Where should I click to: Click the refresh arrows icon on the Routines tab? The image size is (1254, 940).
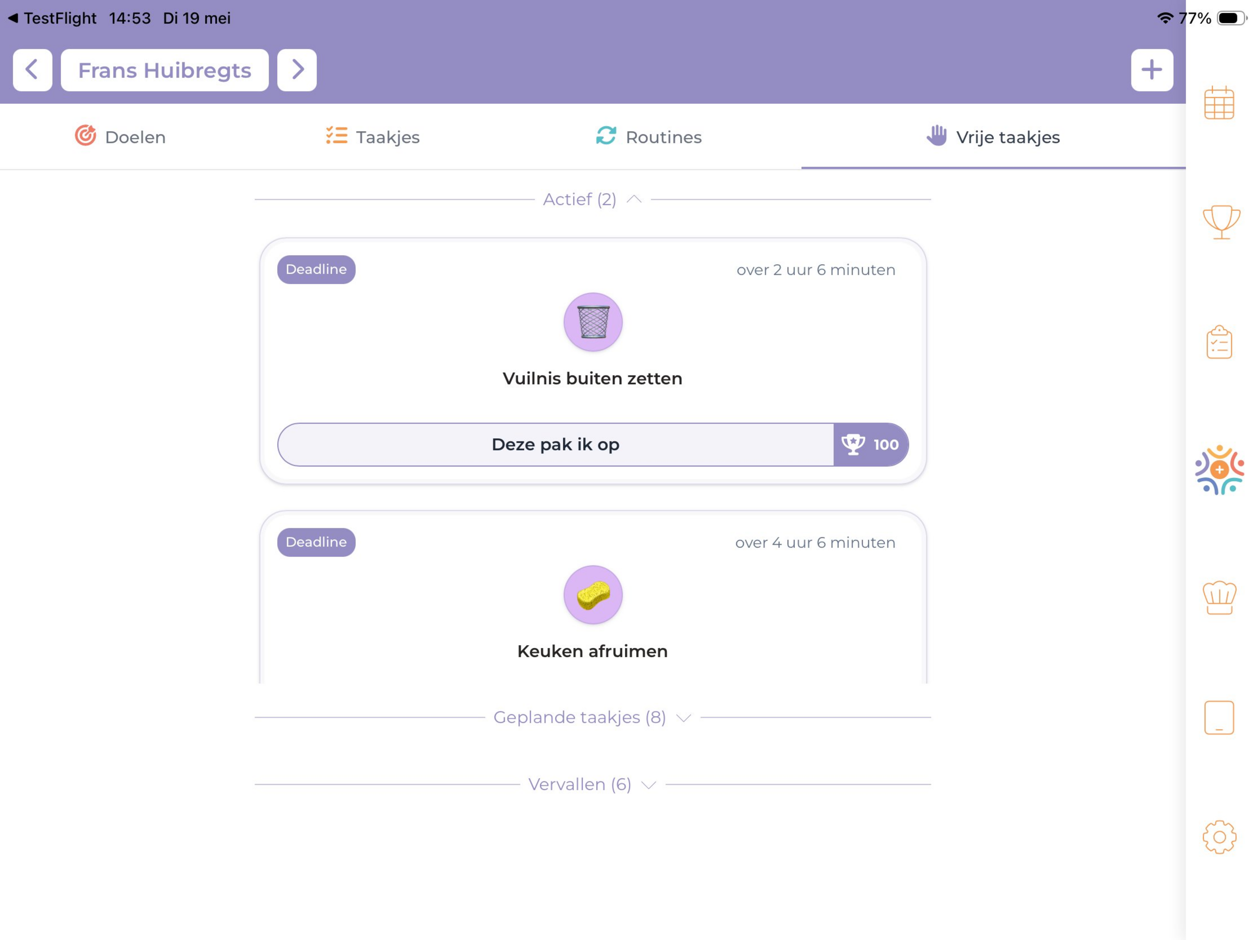point(606,135)
